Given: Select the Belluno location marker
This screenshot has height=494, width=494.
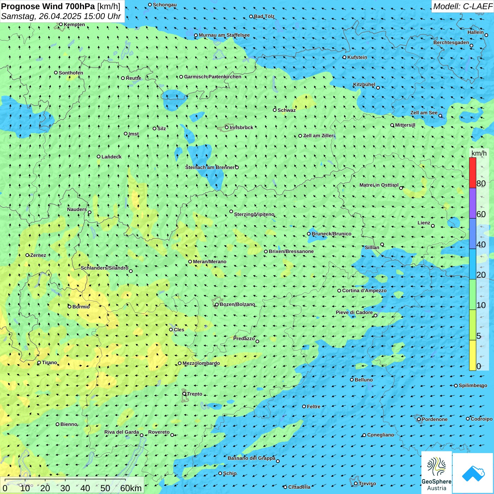Looking at the screenshot, I should tap(352, 380).
